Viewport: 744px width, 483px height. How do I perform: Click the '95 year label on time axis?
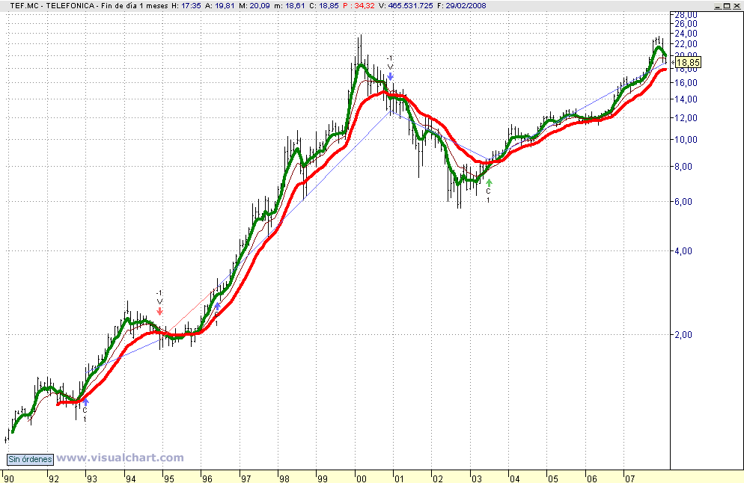(168, 479)
